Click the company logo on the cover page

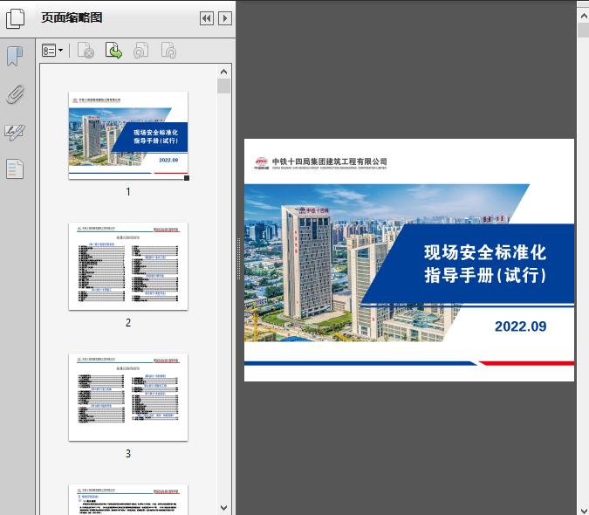coord(262,163)
